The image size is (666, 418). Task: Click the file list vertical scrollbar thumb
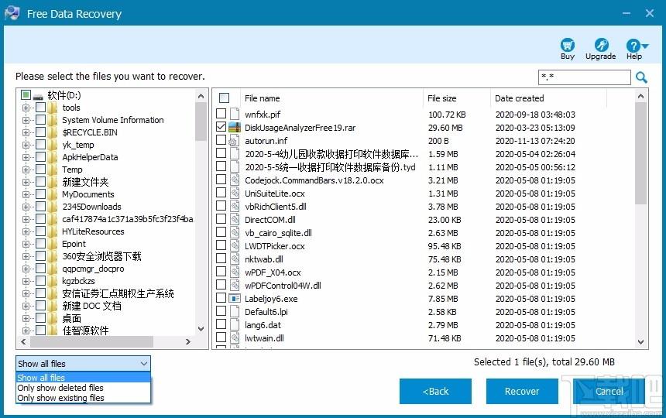pos(641,153)
